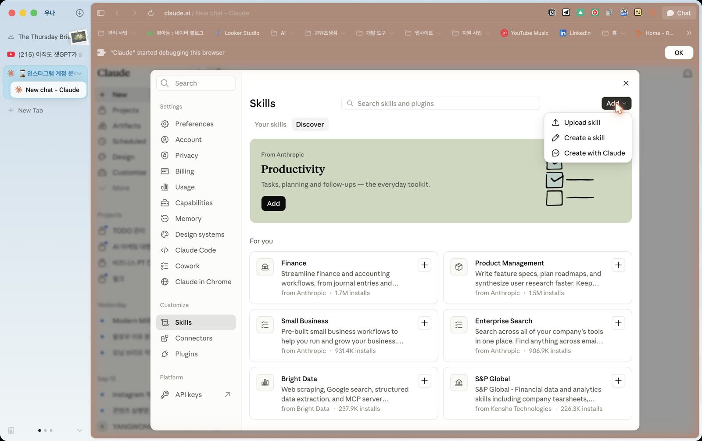Expand the 개발 도구 bookmarks folder
This screenshot has height=441, width=702.
375,33
